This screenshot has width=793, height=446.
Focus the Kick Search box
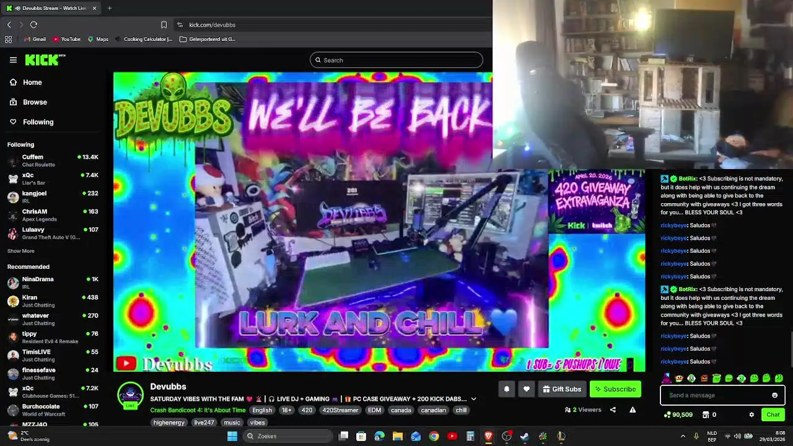(396, 60)
